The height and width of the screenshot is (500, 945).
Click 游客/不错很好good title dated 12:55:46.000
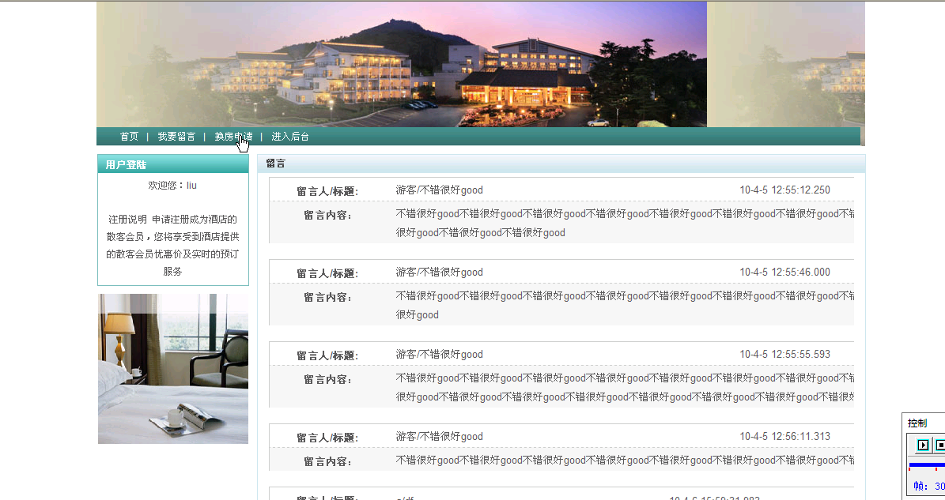[x=440, y=272]
